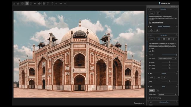
Task: Click the image dimensions readout in status bar
Action: tap(140, 104)
